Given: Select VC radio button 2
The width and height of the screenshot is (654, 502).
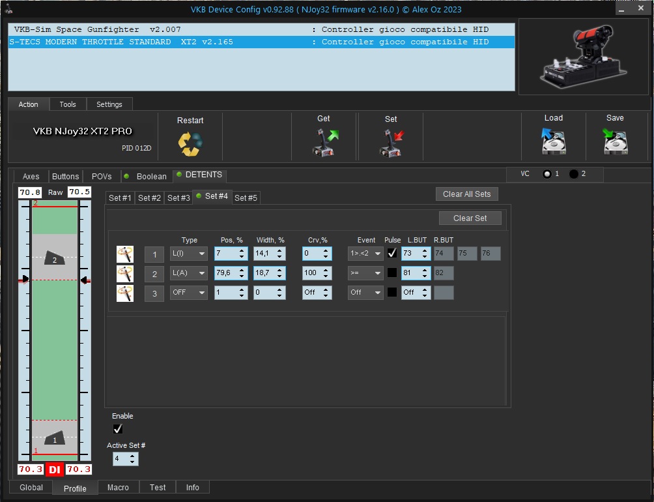Looking at the screenshot, I should point(574,174).
